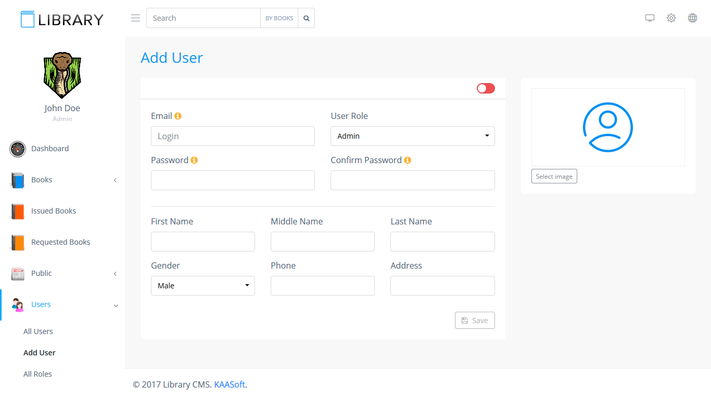This screenshot has width=711, height=399.
Task: Click the Confirm Password info icon
Action: [x=408, y=161]
